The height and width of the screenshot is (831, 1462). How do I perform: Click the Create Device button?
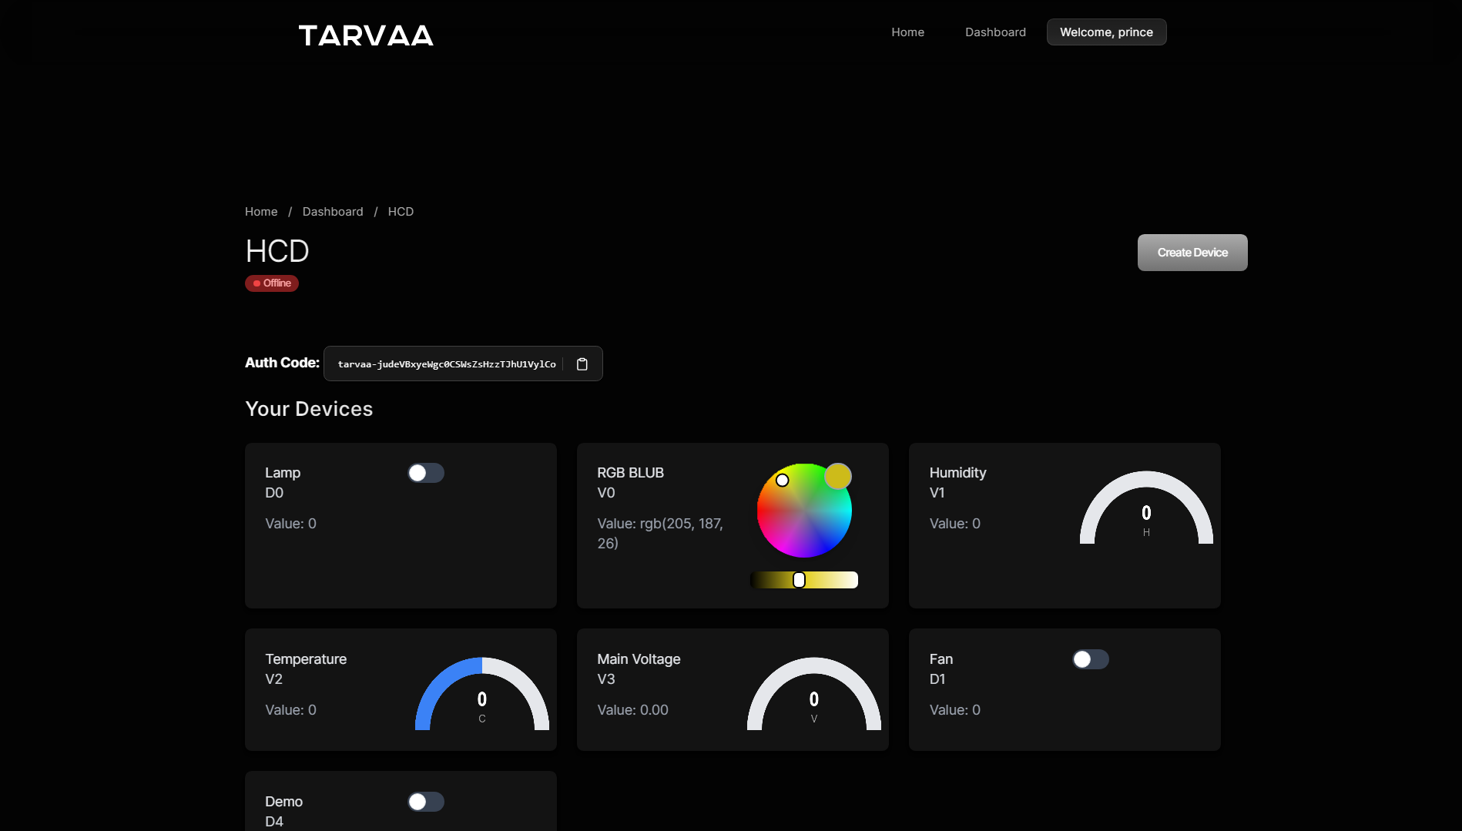[x=1192, y=252]
